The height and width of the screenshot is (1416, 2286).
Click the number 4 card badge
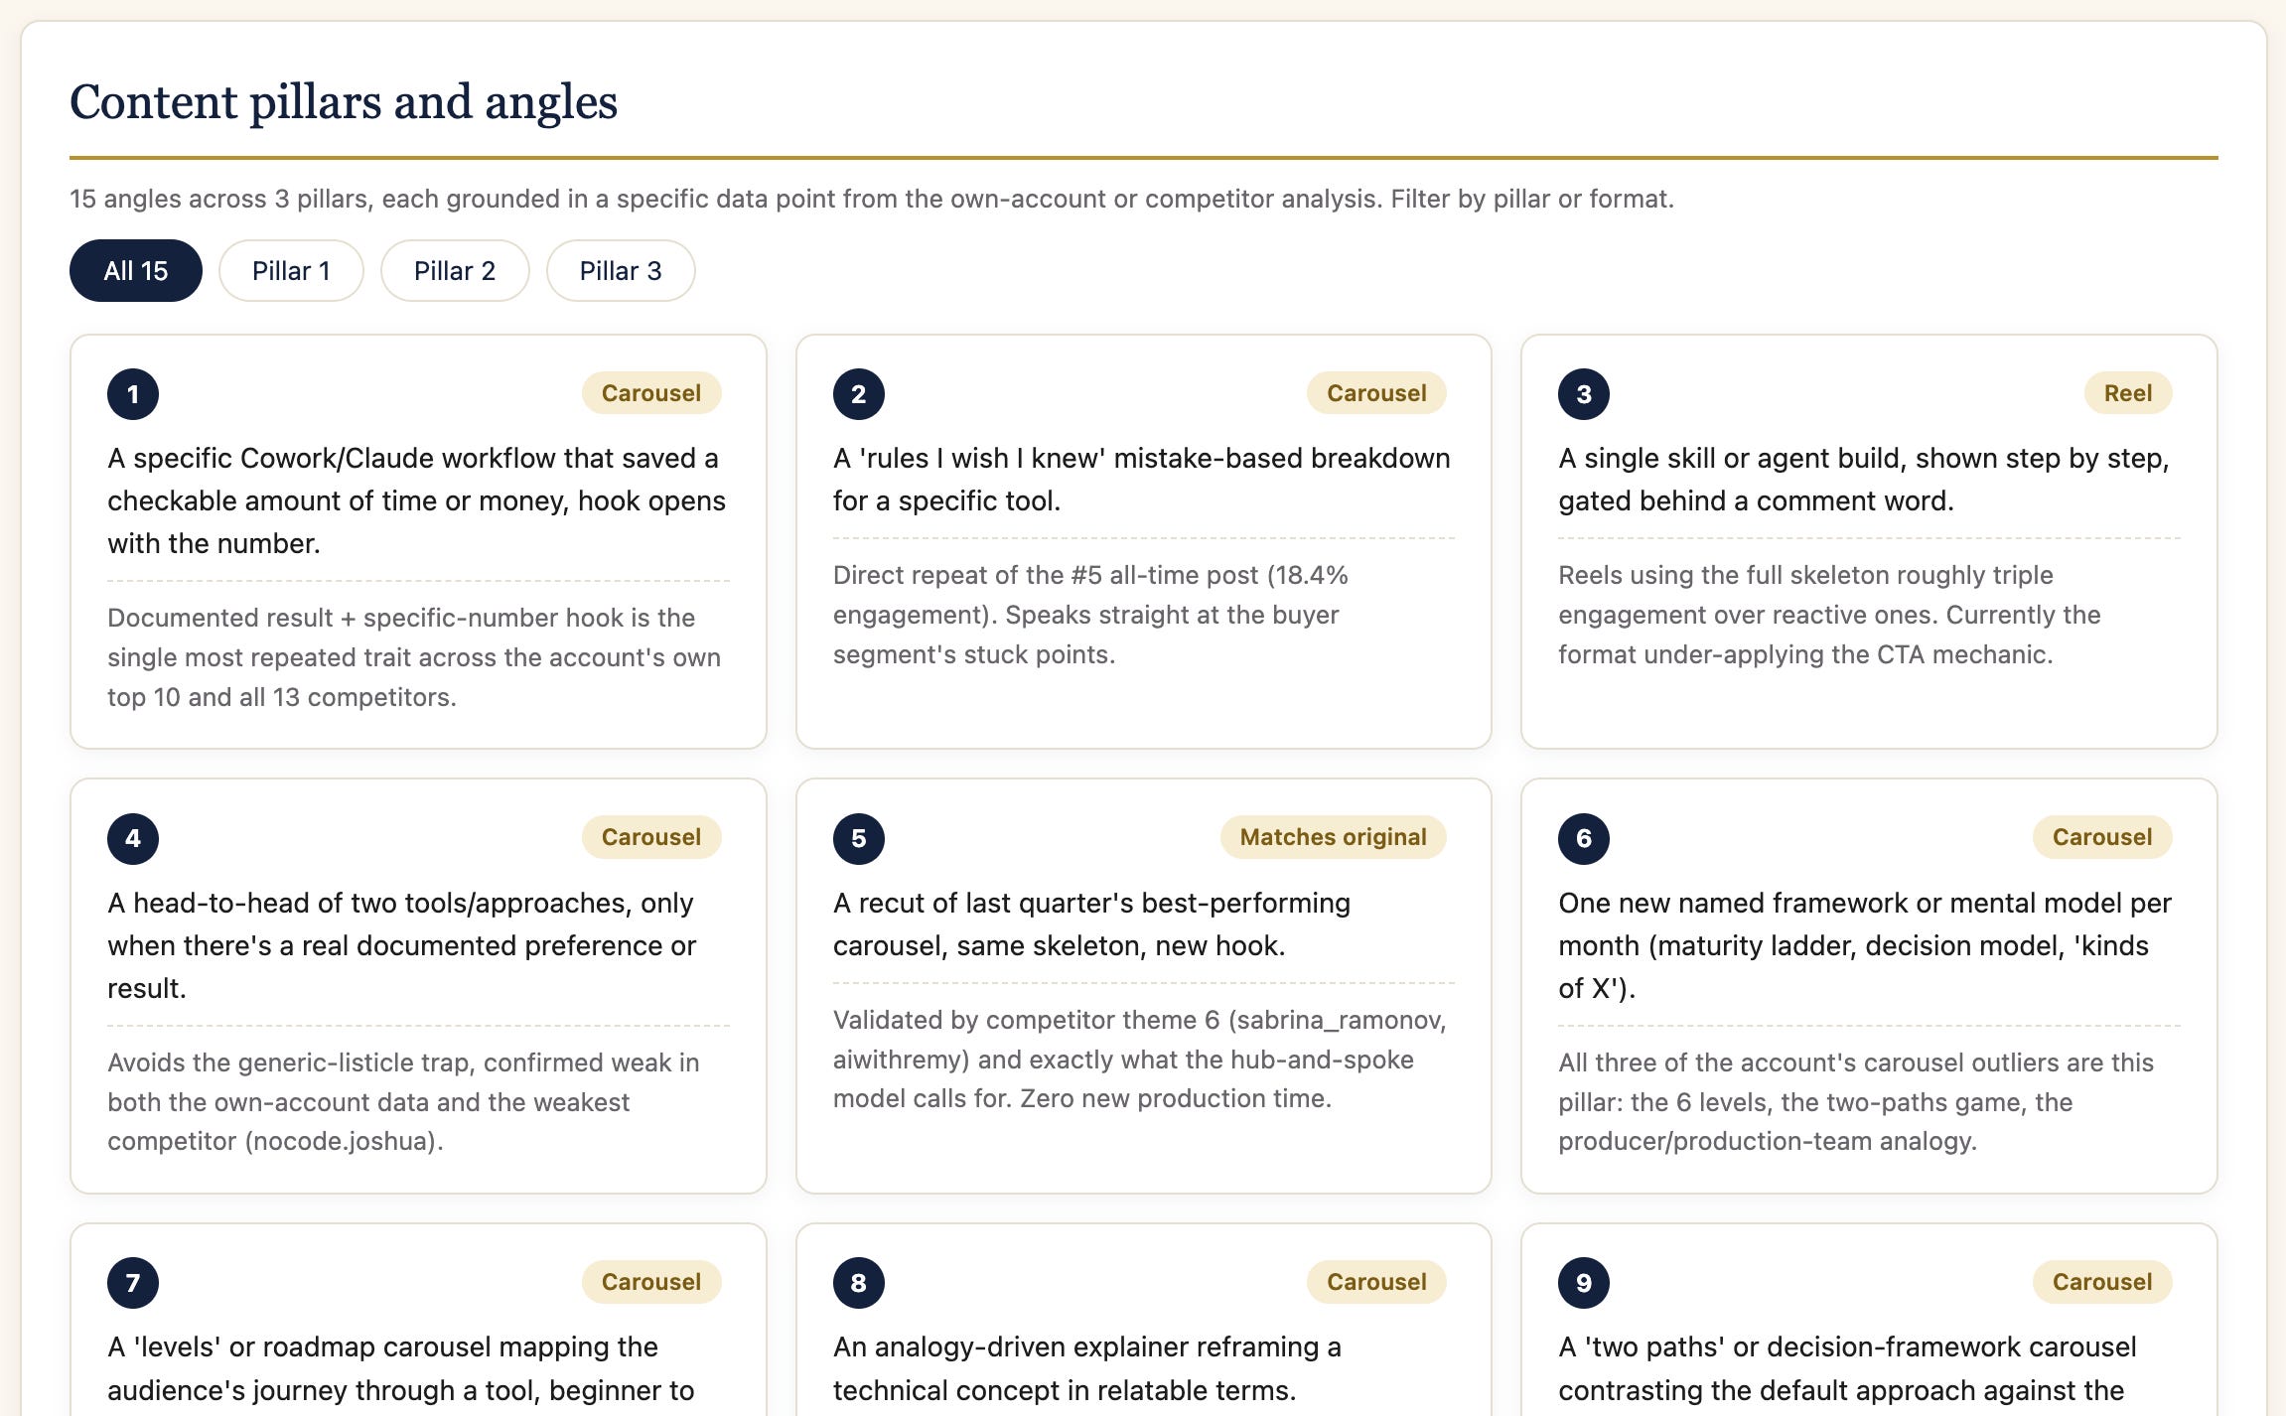133,838
